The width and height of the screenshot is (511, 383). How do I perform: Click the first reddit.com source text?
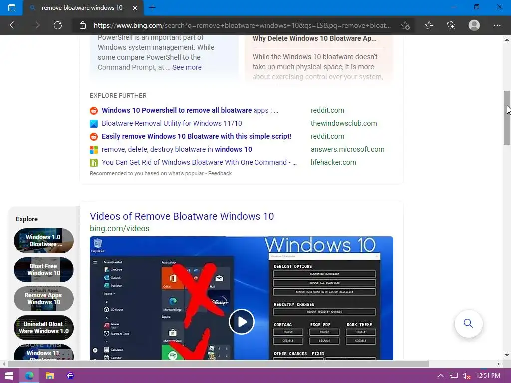[x=327, y=110]
